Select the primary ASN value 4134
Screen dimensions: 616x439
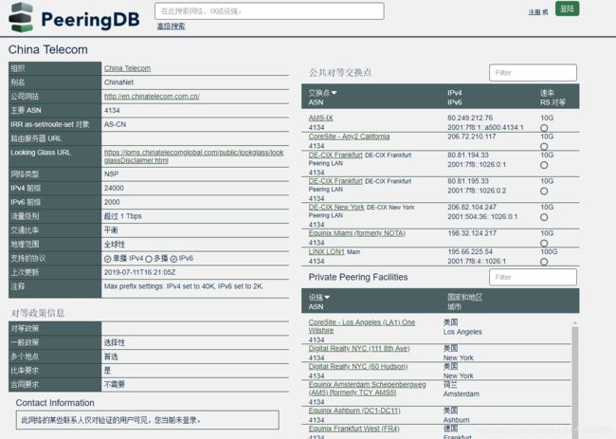[112, 110]
